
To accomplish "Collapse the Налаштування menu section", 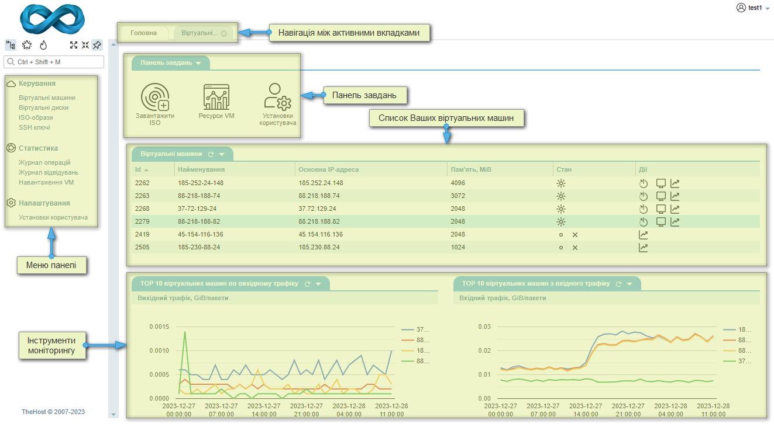I will tap(44, 203).
